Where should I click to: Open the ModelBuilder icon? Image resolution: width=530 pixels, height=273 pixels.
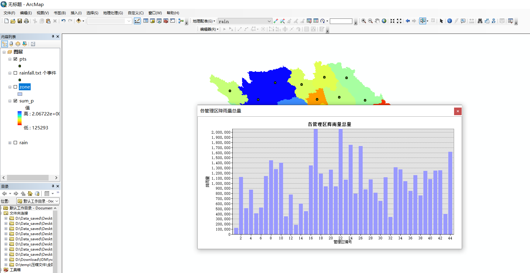(181, 21)
